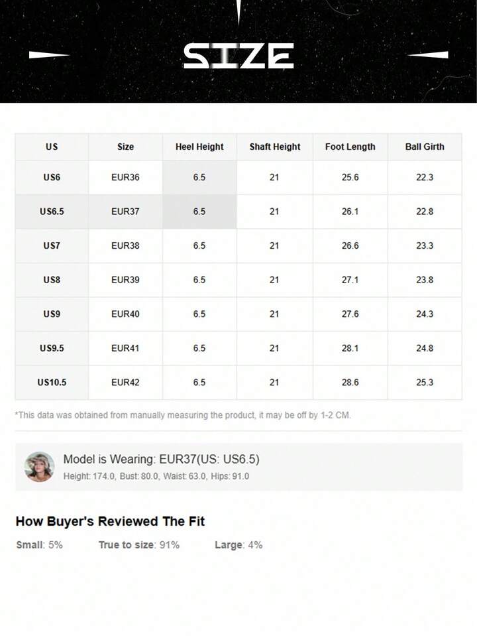The height and width of the screenshot is (636, 477).
Task: Click the model avatar thumbnail
Action: click(x=39, y=467)
